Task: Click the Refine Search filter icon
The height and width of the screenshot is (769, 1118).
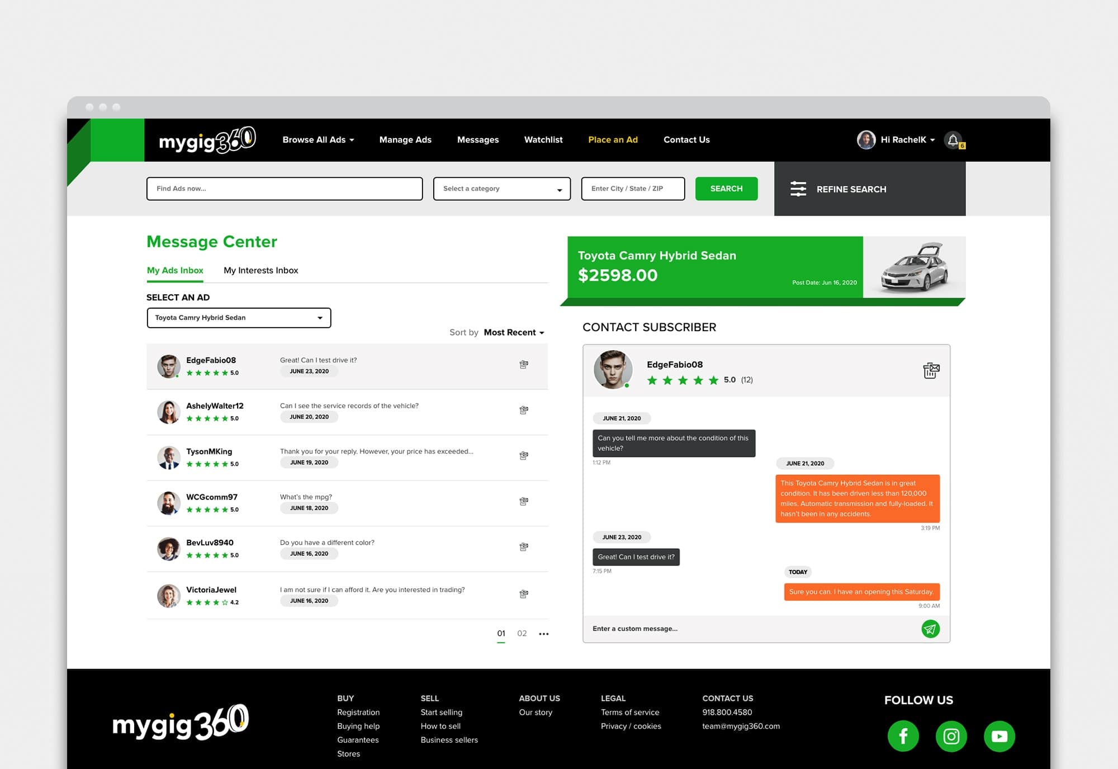Action: (x=799, y=189)
